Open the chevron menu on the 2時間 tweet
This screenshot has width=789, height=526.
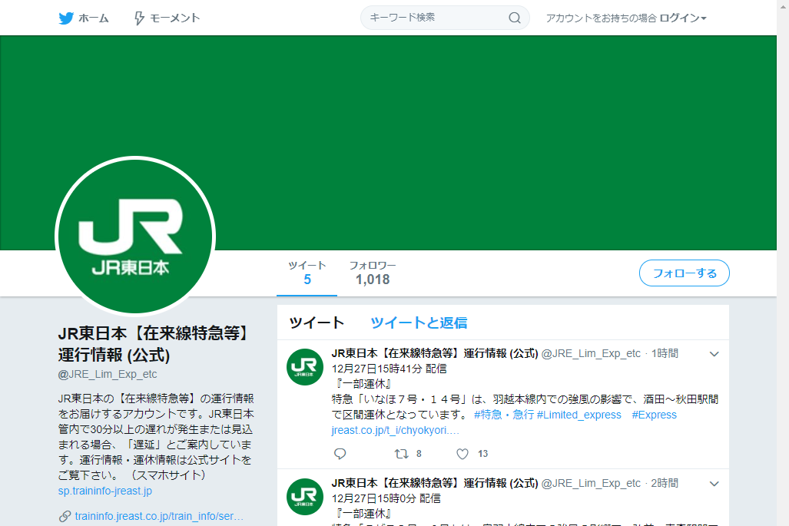(x=714, y=484)
